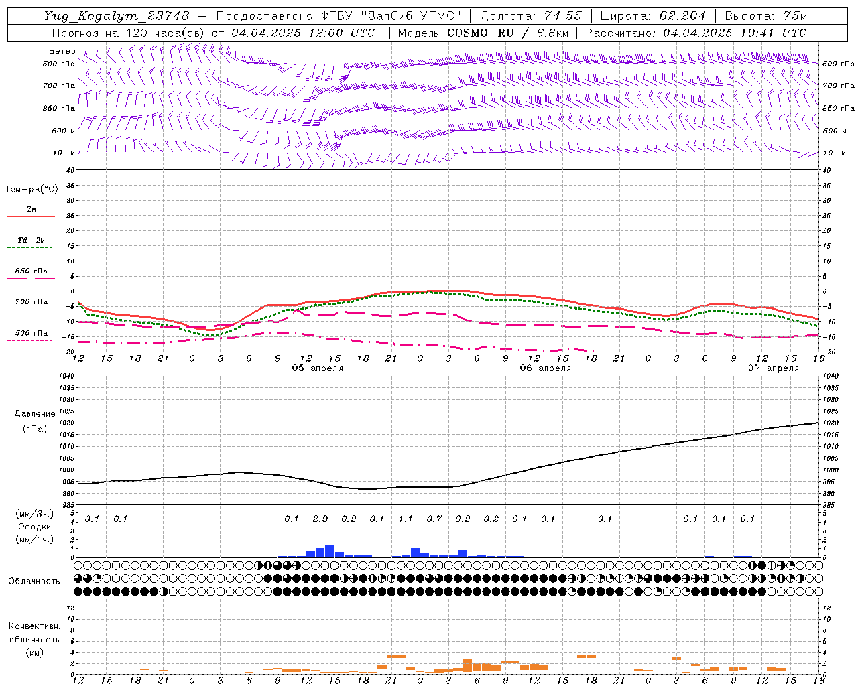Click the '(мм/3ч.)' precipitation unit label
858x686 pixels.
(35, 514)
